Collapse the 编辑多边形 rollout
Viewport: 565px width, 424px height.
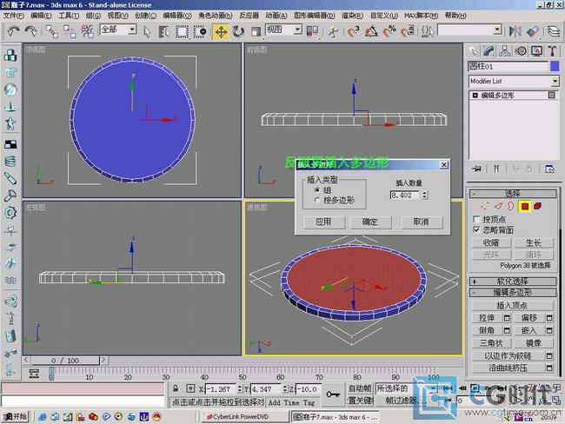click(512, 292)
